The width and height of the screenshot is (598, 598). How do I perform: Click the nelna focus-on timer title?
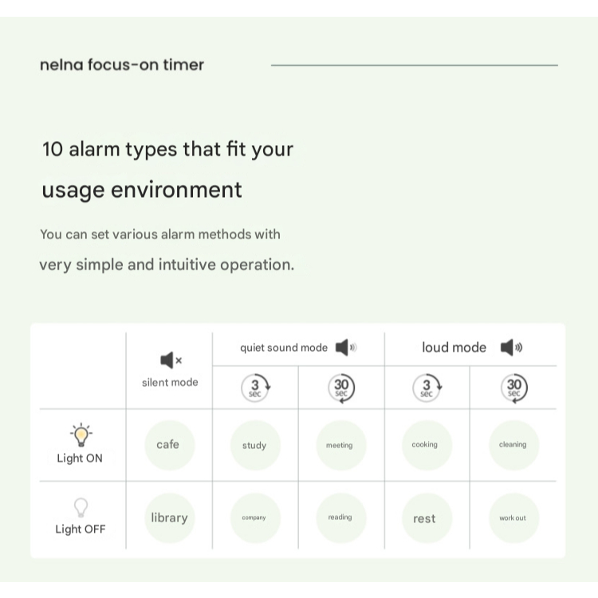[x=122, y=65]
